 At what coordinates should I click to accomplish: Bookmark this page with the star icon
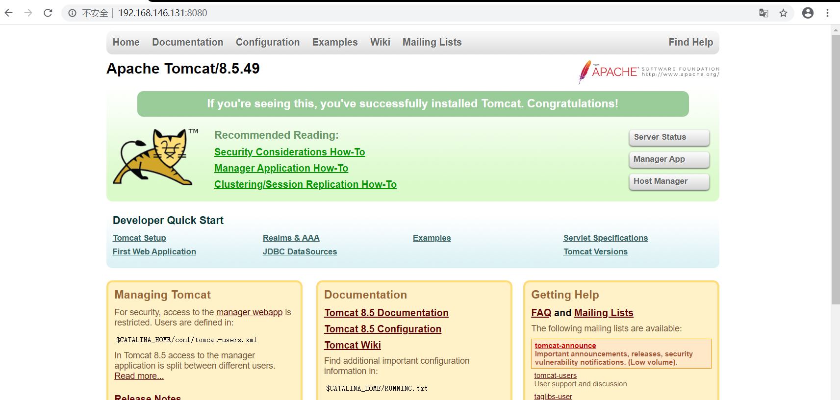(x=783, y=13)
